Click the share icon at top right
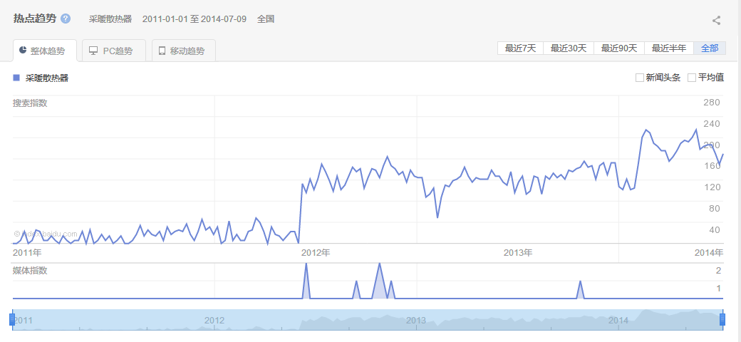Screen dimensions: 741x342 click(x=716, y=20)
